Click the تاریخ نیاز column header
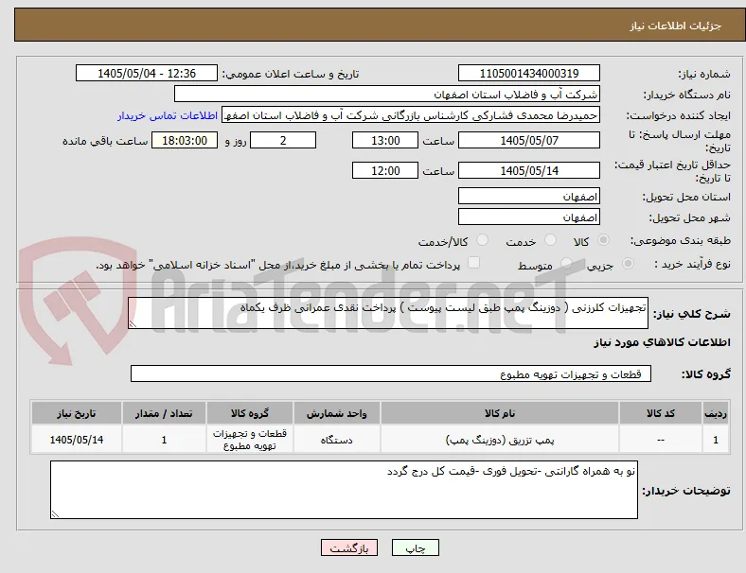Screen dimensions: 746x573 (x=77, y=413)
